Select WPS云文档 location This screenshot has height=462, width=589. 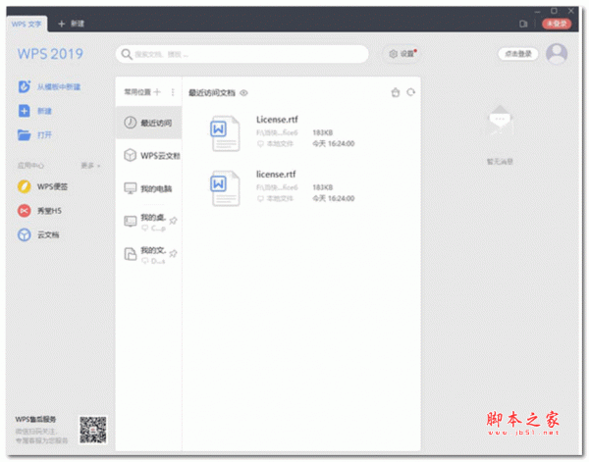point(149,155)
